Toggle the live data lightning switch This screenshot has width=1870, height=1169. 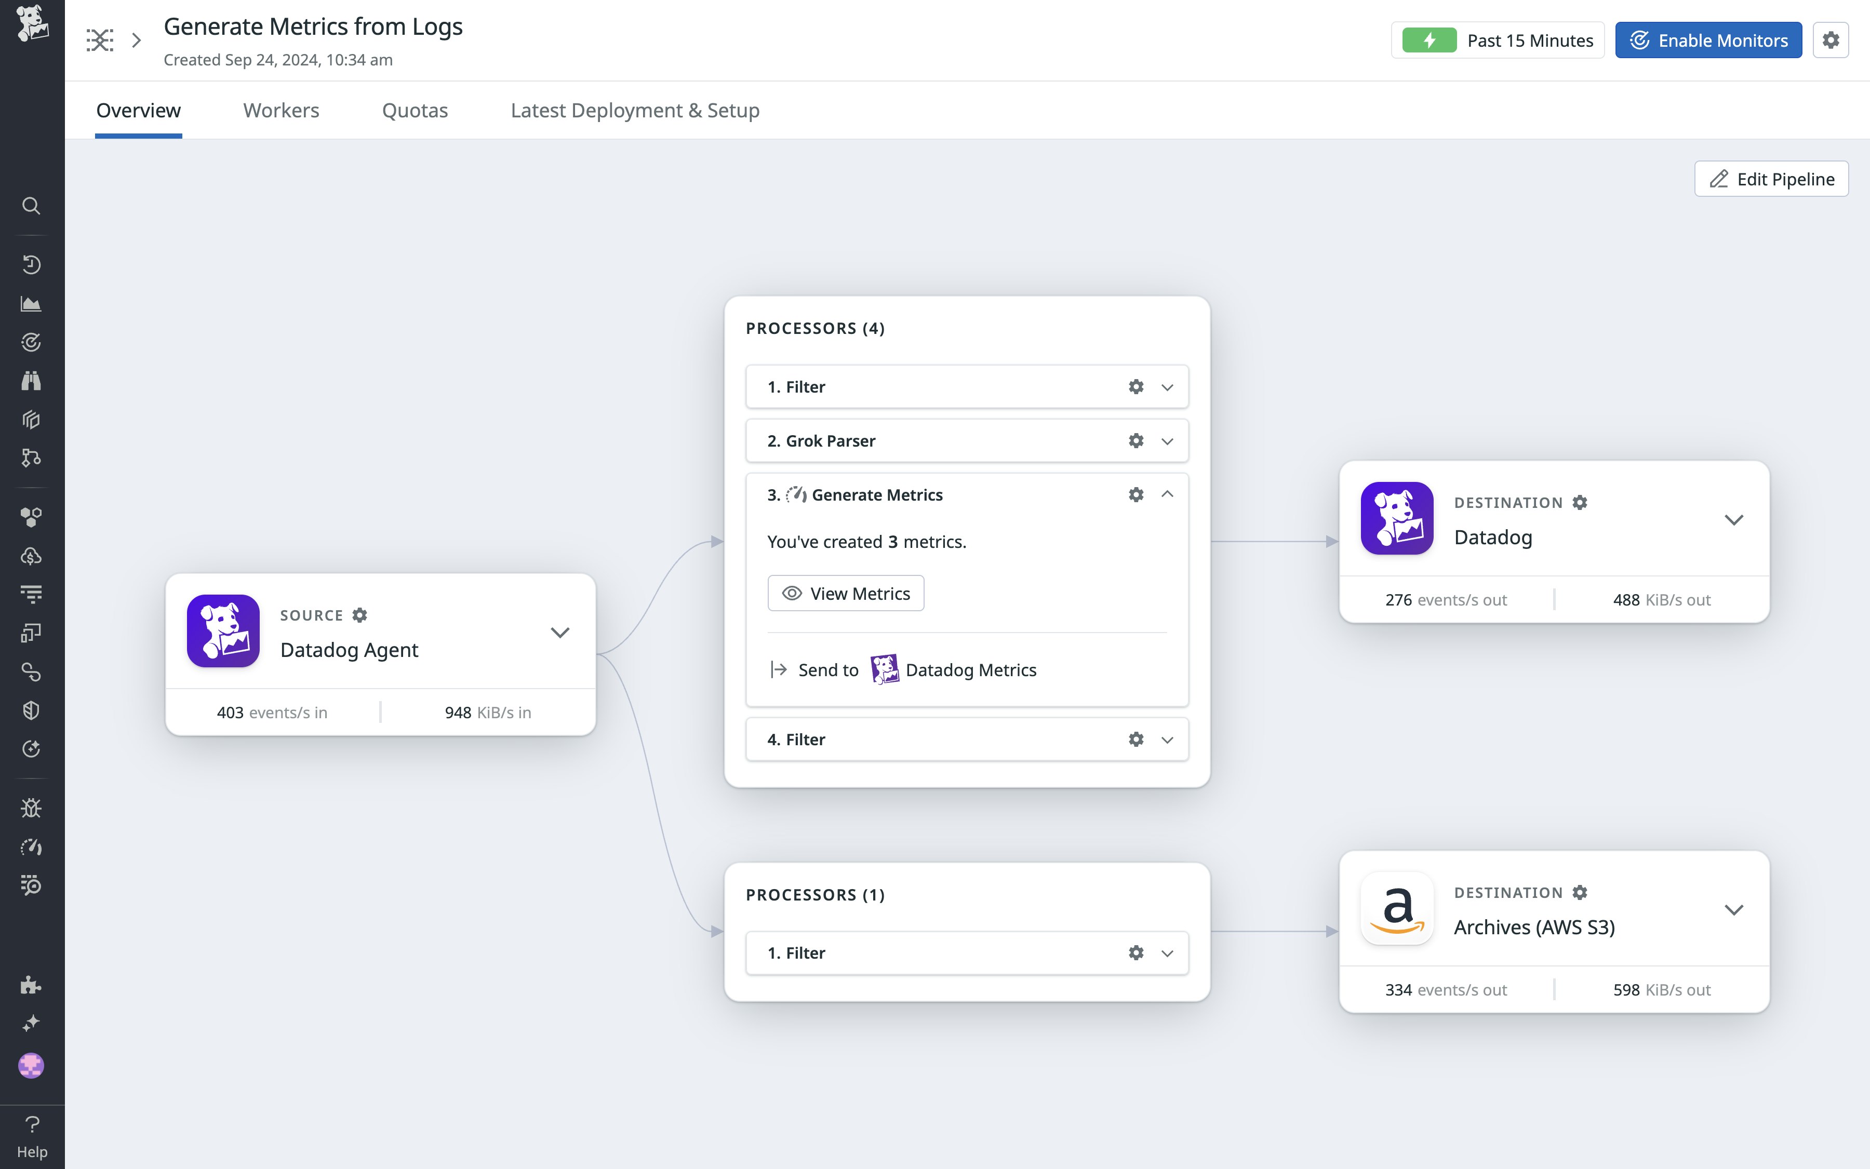pos(1430,39)
